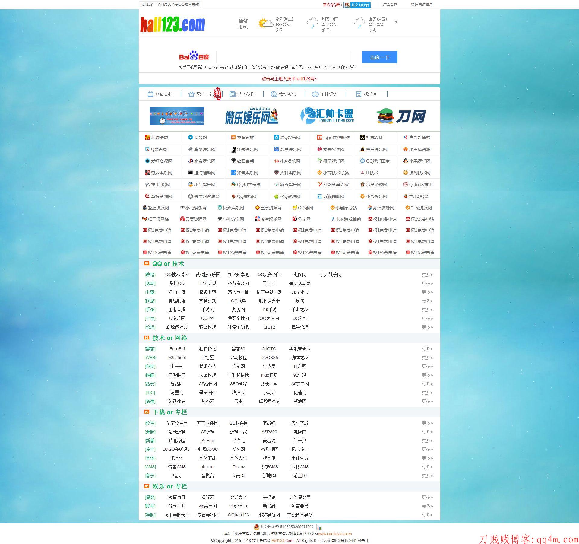
Task: Expand 更多 in the 导航 row
Action: click(427, 515)
